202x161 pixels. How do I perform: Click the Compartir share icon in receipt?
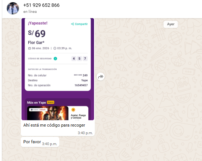72,24
